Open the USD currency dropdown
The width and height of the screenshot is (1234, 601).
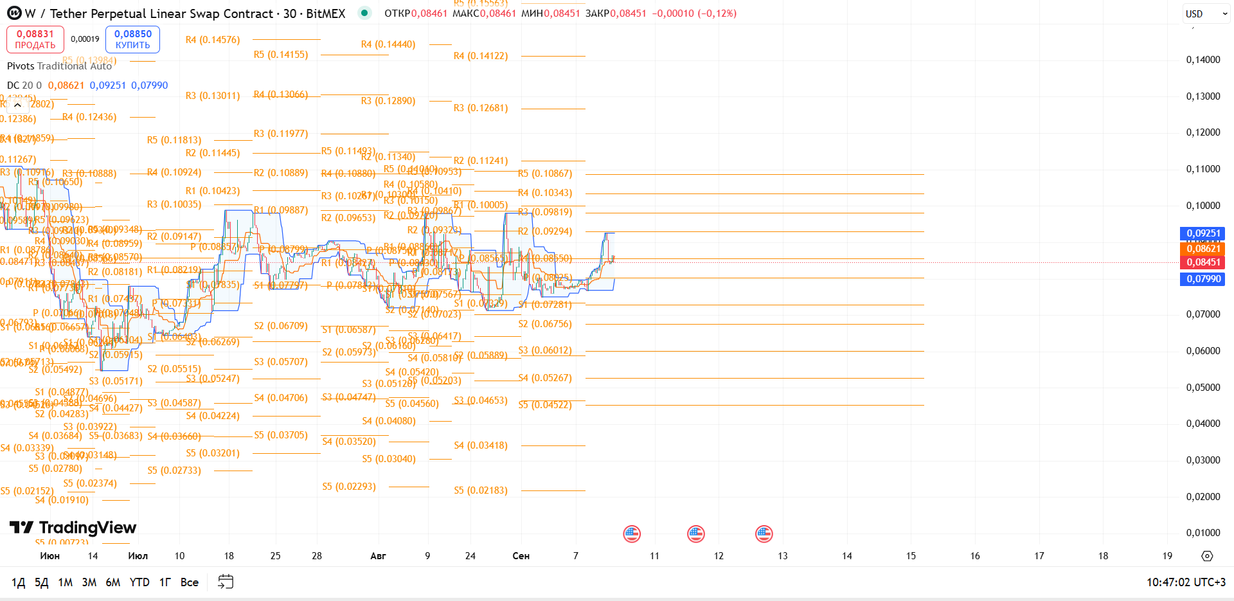pyautogui.click(x=1206, y=13)
